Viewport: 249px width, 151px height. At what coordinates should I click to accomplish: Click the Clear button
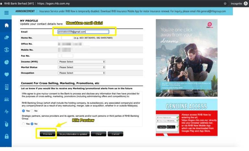(99, 134)
